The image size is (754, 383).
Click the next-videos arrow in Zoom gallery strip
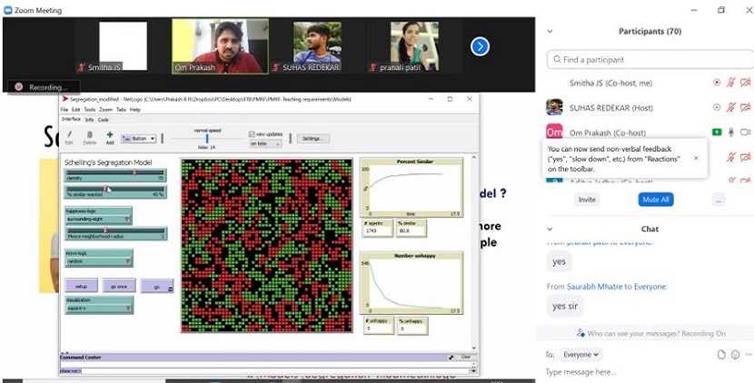pyautogui.click(x=480, y=46)
